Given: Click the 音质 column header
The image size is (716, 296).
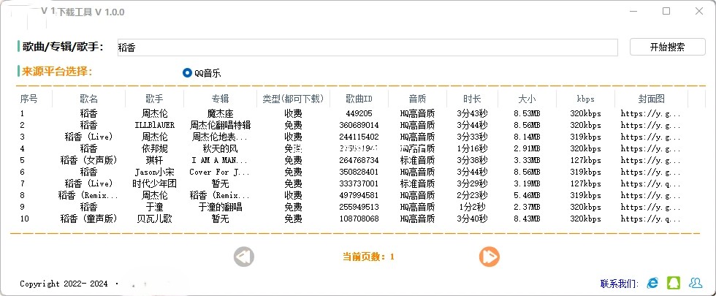Looking at the screenshot, I should click(417, 99).
